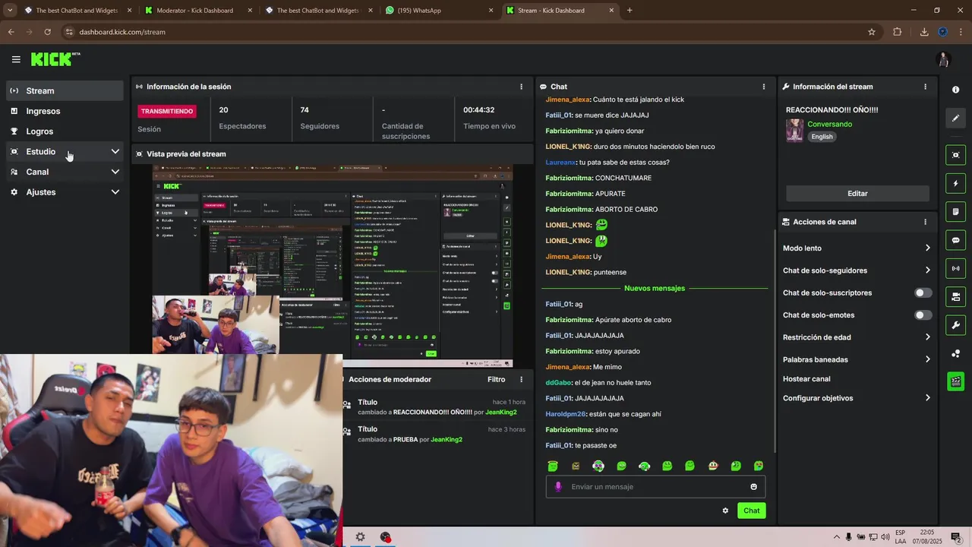Click the chat bubble icon in right toolbar
The width and height of the screenshot is (972, 547).
[x=955, y=240]
